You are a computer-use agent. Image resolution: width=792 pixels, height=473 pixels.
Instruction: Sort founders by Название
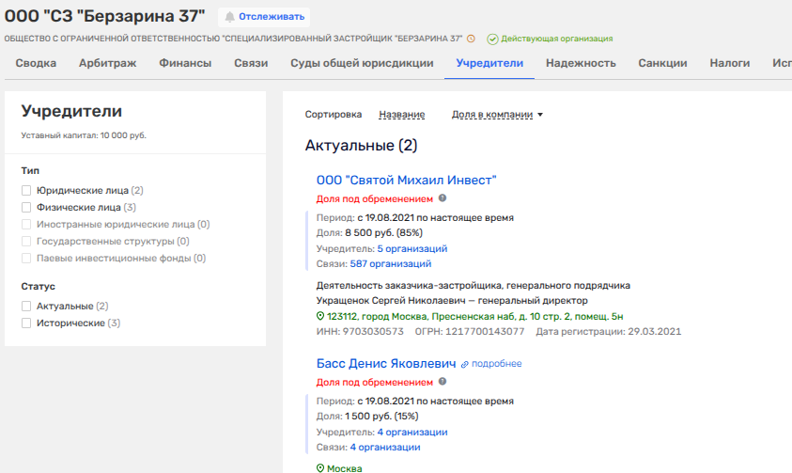pyautogui.click(x=401, y=115)
